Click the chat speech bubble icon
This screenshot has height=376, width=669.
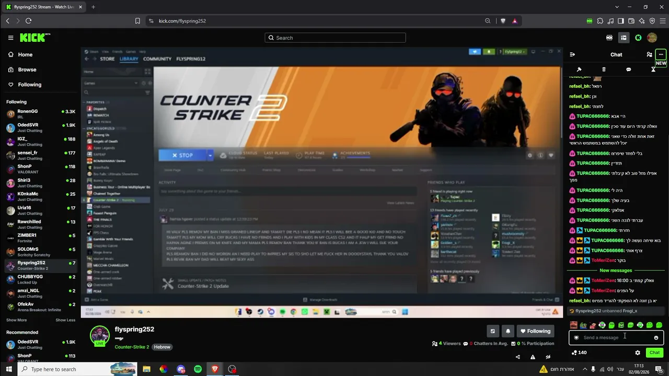point(628,69)
